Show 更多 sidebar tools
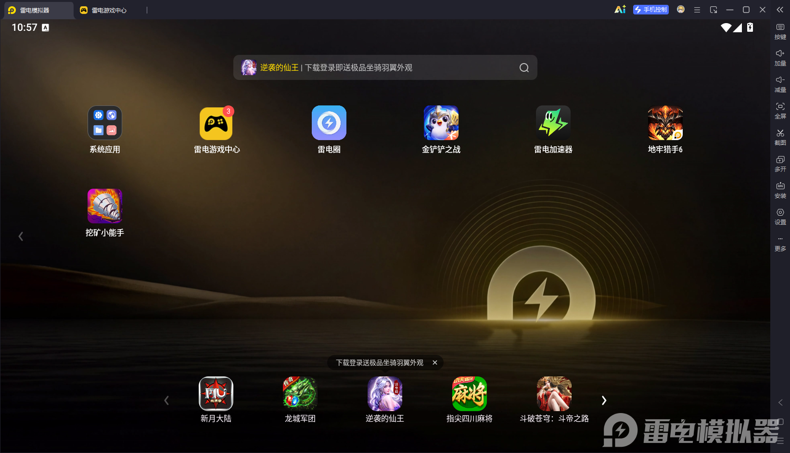This screenshot has width=790, height=453. coord(780,244)
